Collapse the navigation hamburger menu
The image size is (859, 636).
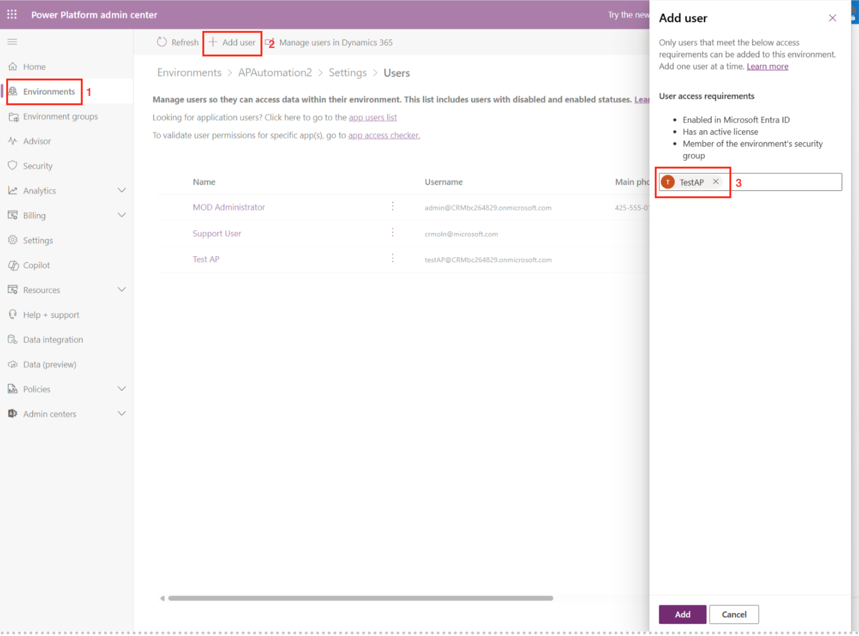pos(12,42)
